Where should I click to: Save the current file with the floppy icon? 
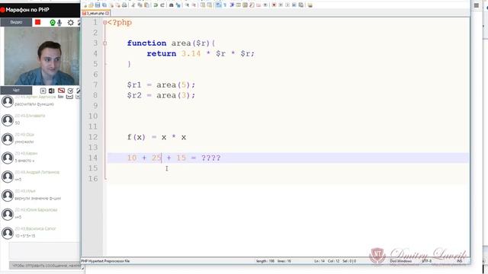98,5
